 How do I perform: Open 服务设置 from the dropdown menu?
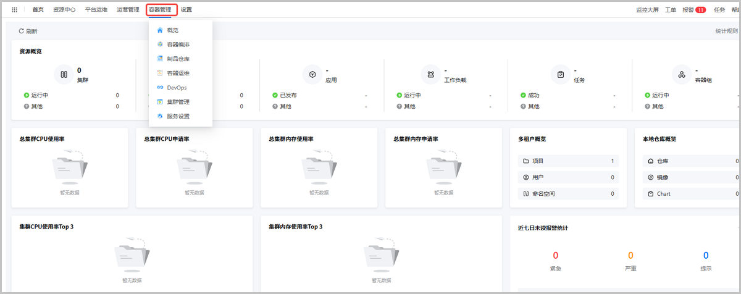pos(178,116)
